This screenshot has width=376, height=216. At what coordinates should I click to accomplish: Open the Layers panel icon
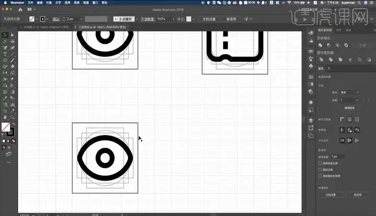coord(311,120)
